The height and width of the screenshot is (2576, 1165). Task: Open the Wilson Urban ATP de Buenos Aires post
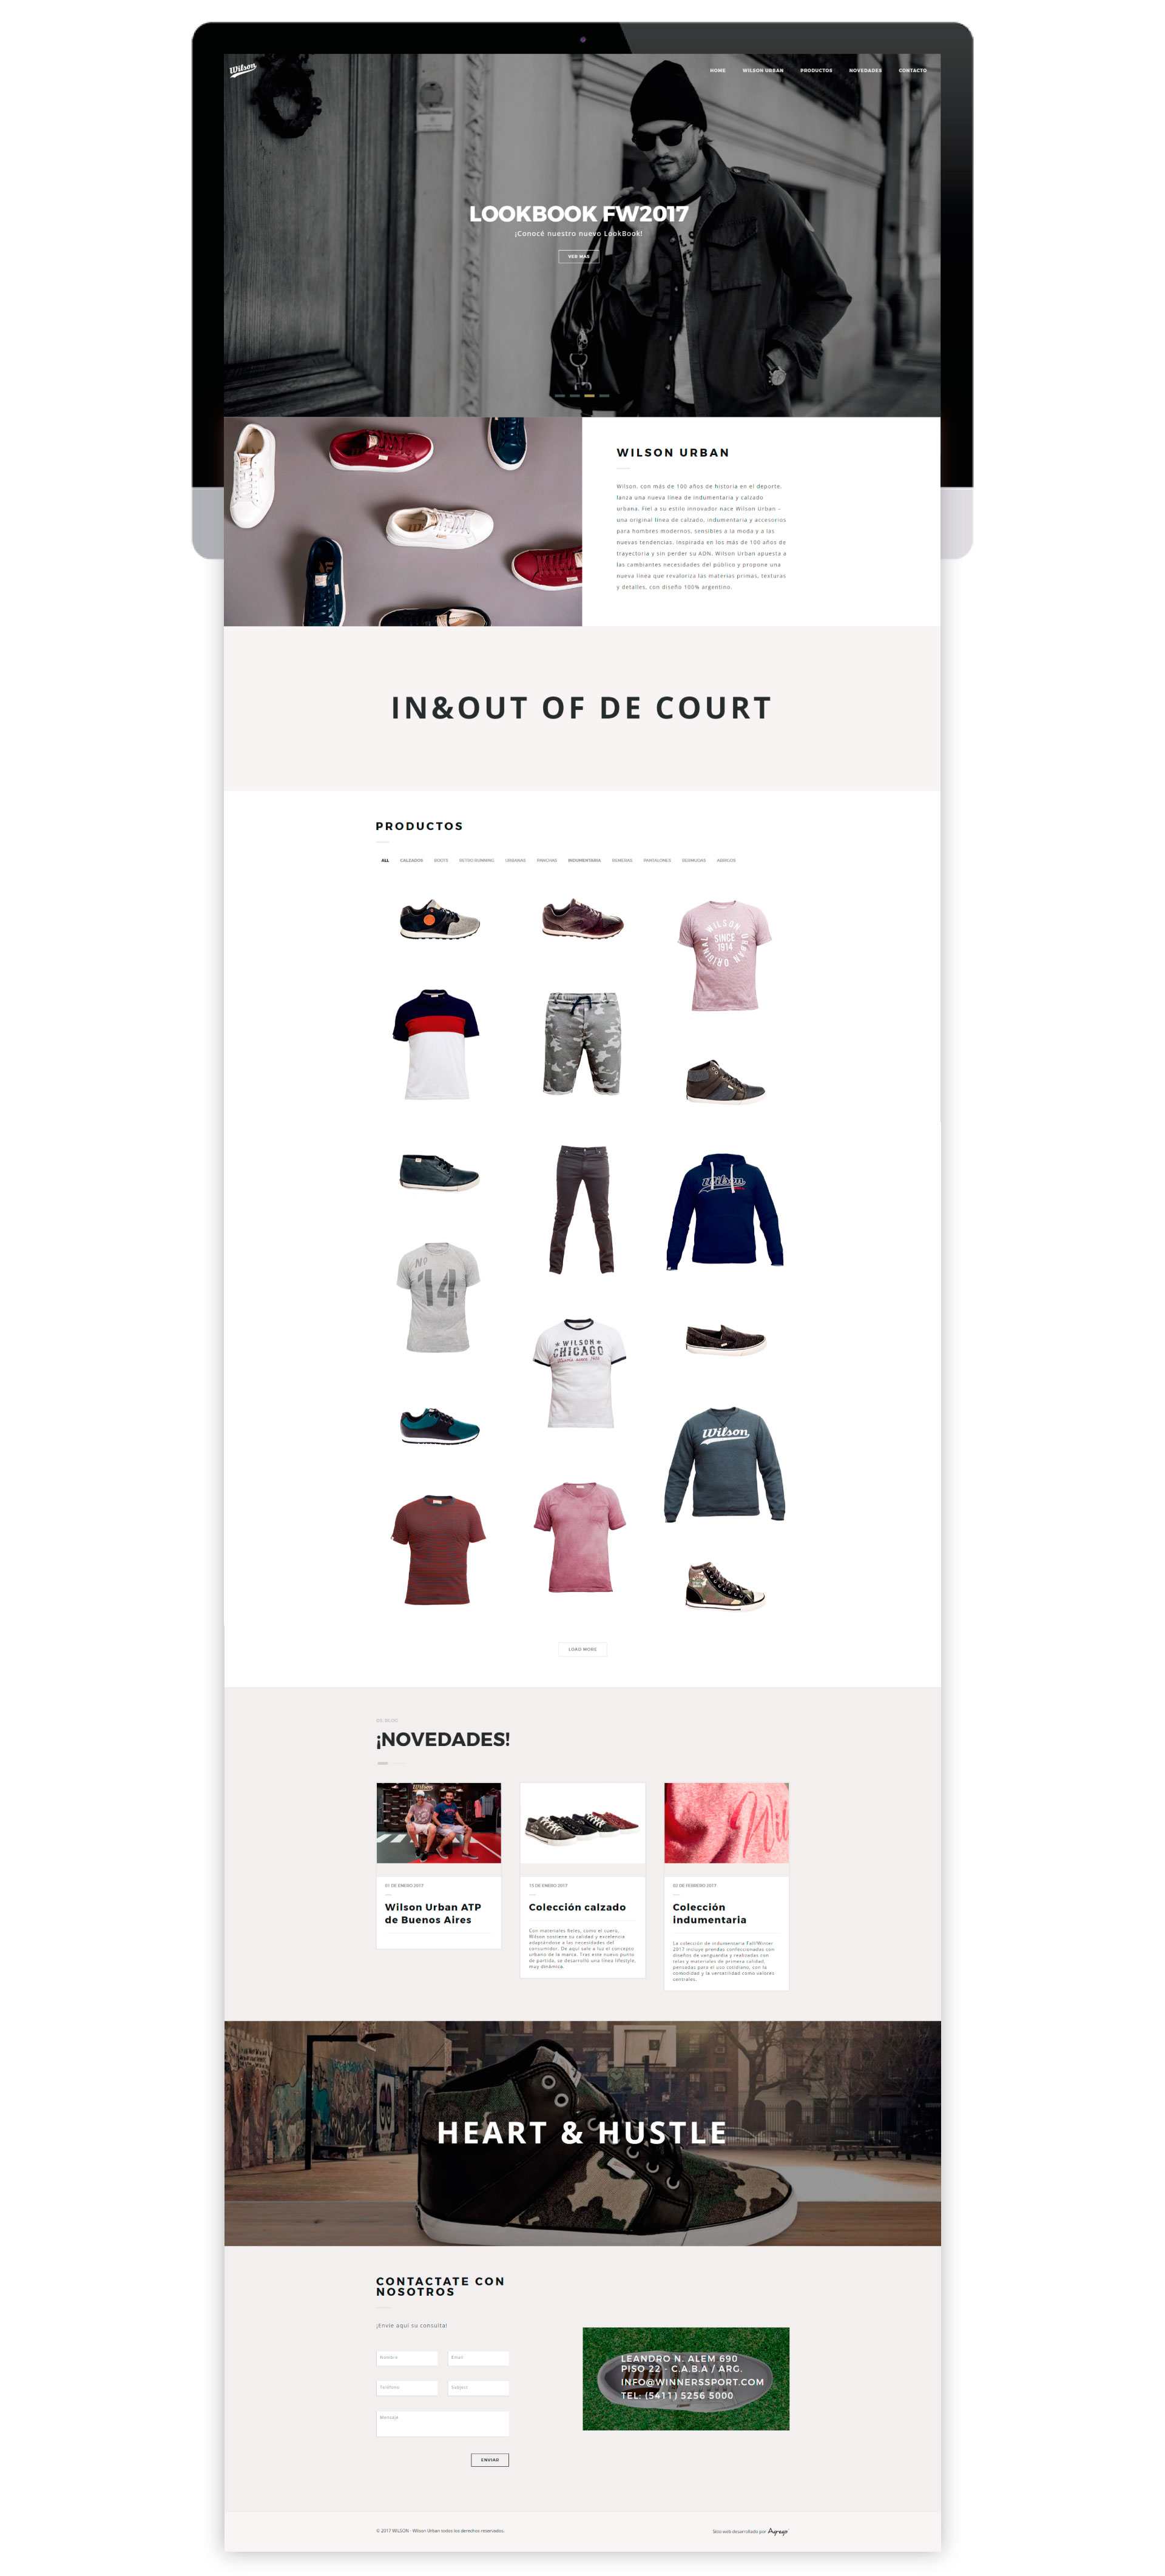[x=433, y=1913]
